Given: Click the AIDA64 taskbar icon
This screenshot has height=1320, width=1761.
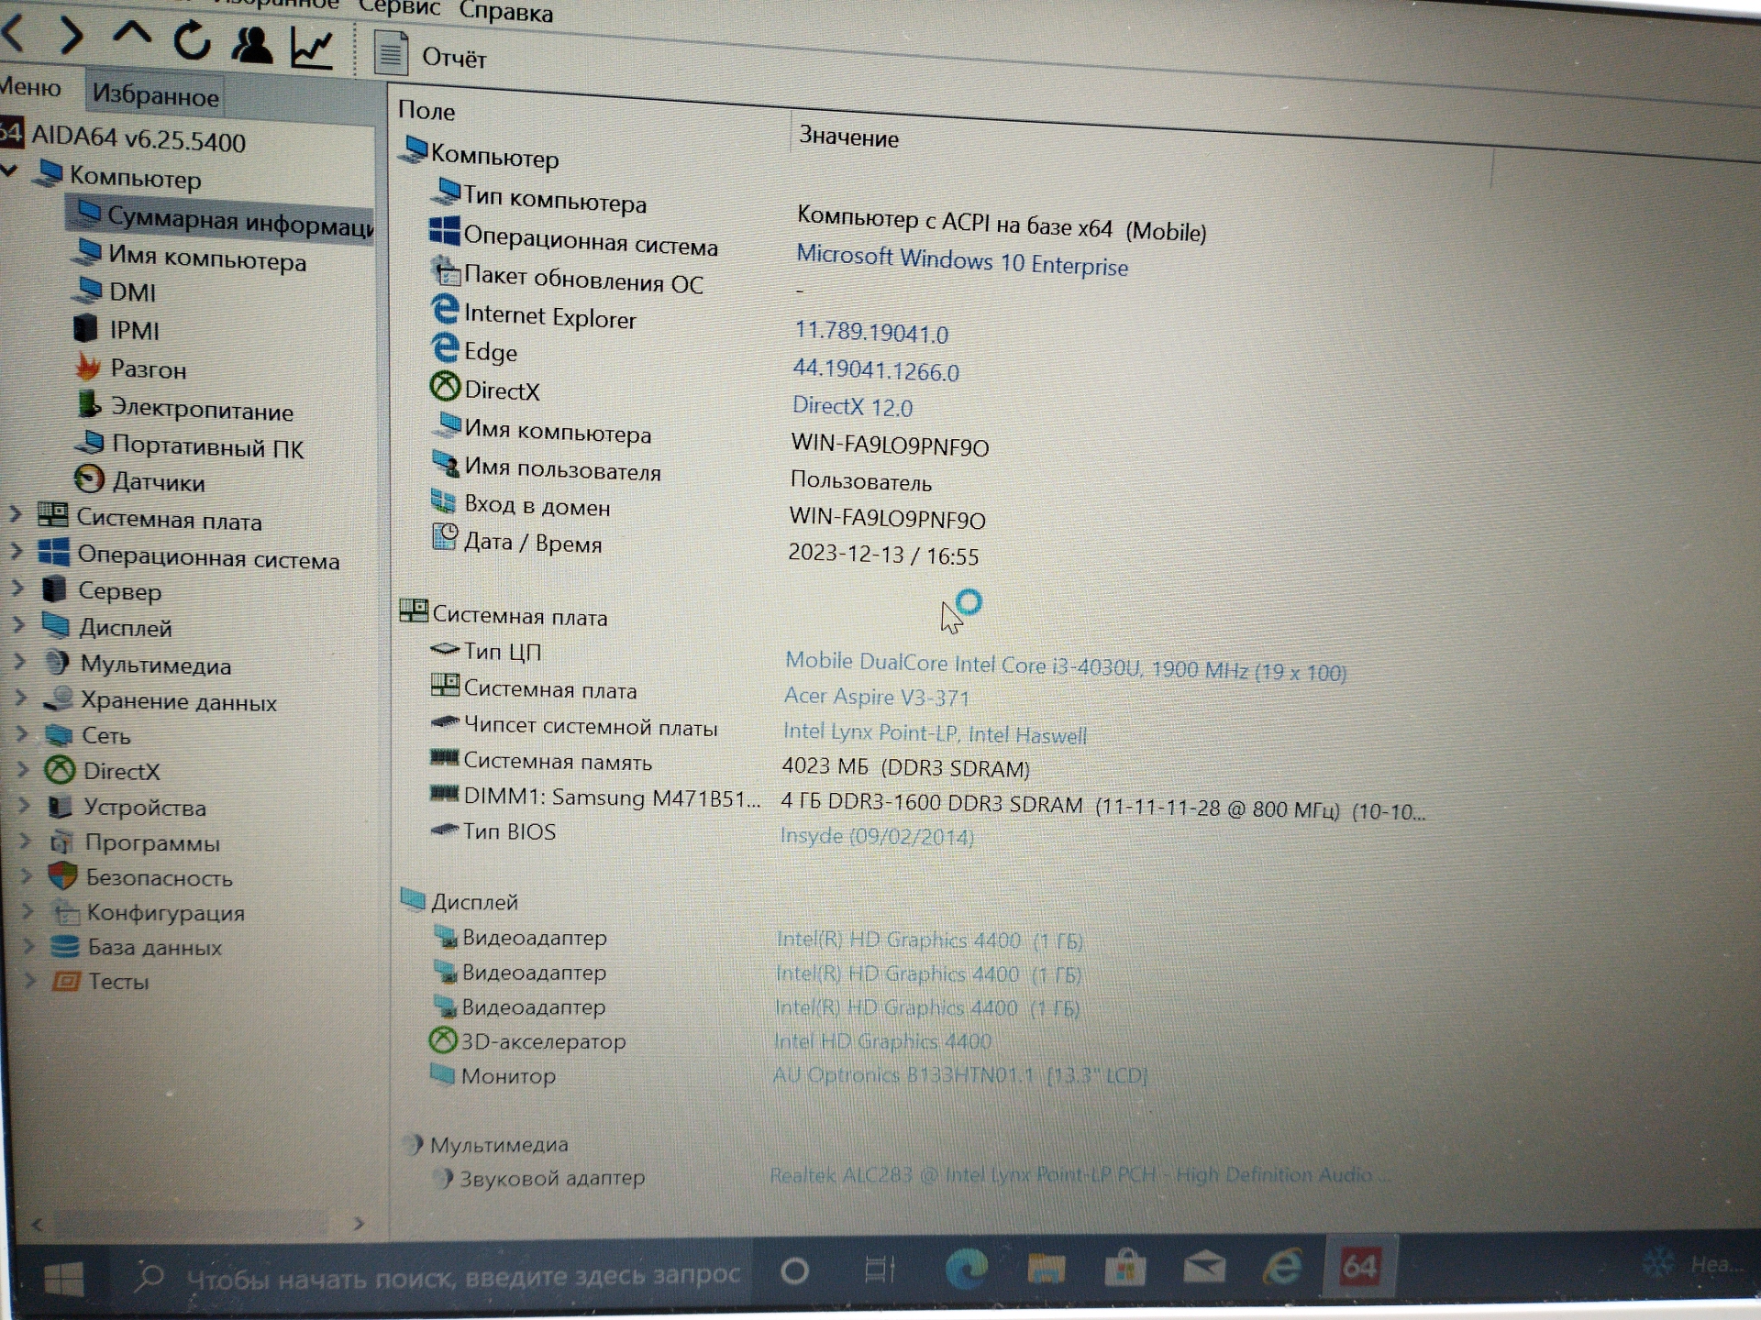Looking at the screenshot, I should point(1359,1267).
